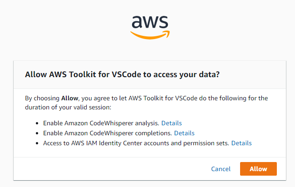295x187 pixels.
Task: Click 'By choosing' at the paragraph start
Action: [x=42, y=98]
